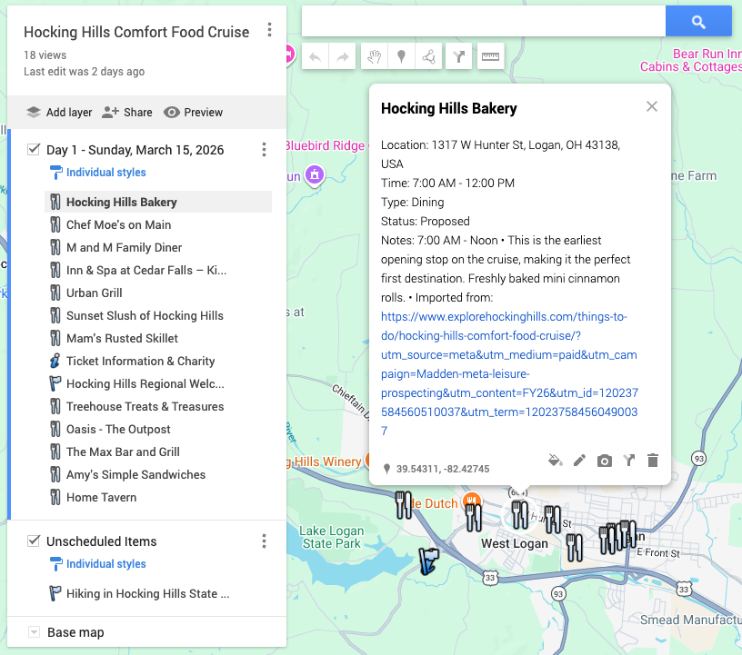Click the Add layer button

coord(58,112)
